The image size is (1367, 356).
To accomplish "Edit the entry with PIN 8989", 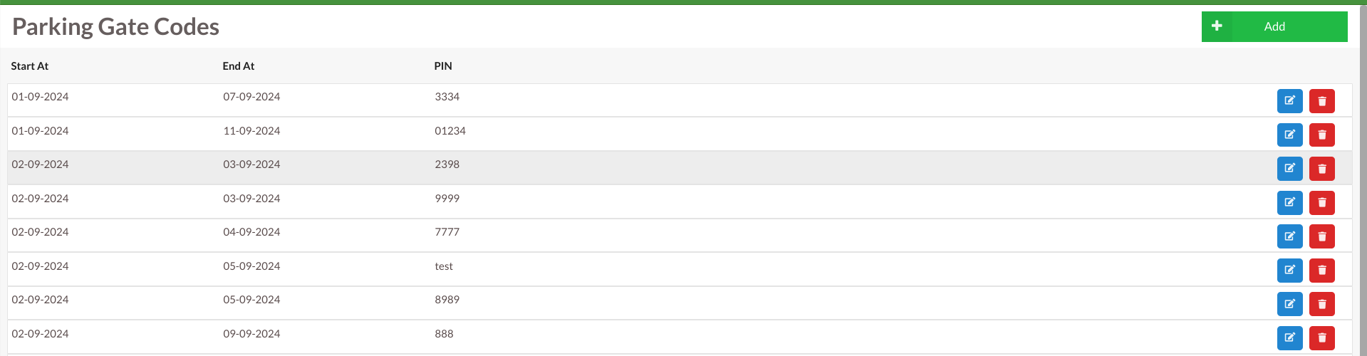I will (x=1289, y=304).
